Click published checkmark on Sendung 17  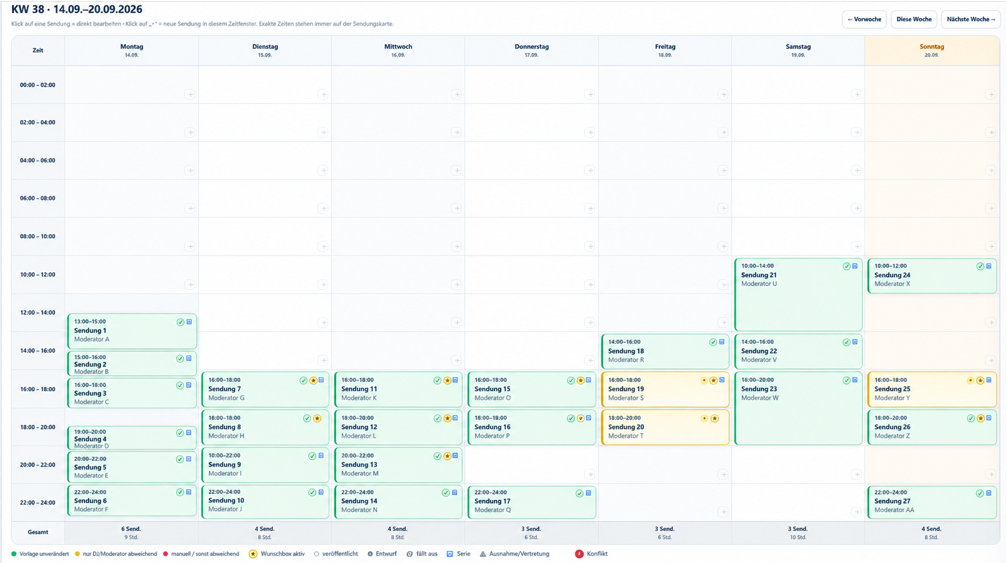pyautogui.click(x=579, y=493)
